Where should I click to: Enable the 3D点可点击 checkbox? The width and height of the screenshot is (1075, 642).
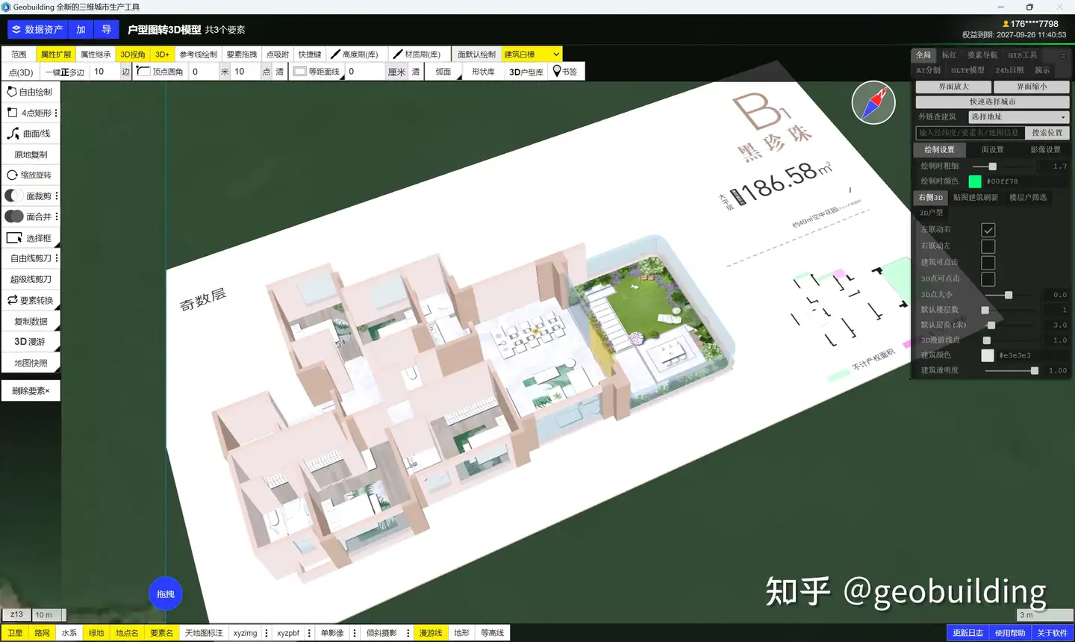tap(988, 279)
